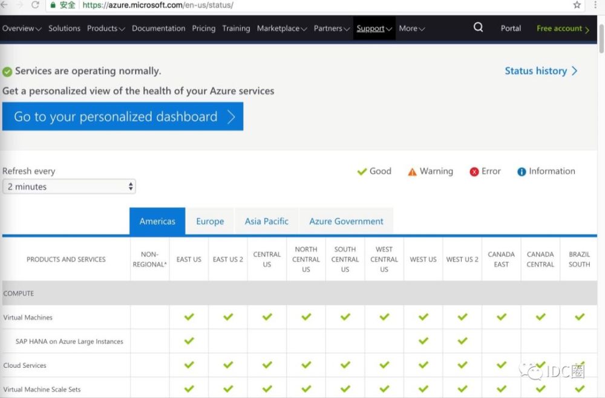605x398 pixels.
Task: Click the EAST US column header
Action: pyautogui.click(x=189, y=259)
